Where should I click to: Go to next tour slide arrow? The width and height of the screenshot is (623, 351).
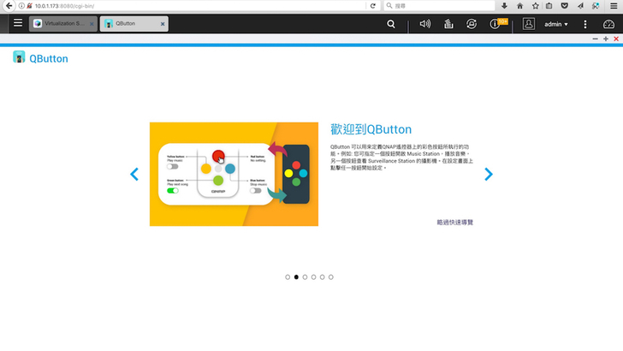[489, 175]
